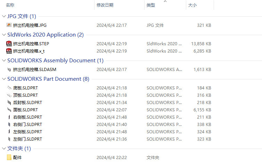Collapse the SOLIDWORKS Part Document group
Viewport: 262px width, 166px height.
tap(4, 79)
